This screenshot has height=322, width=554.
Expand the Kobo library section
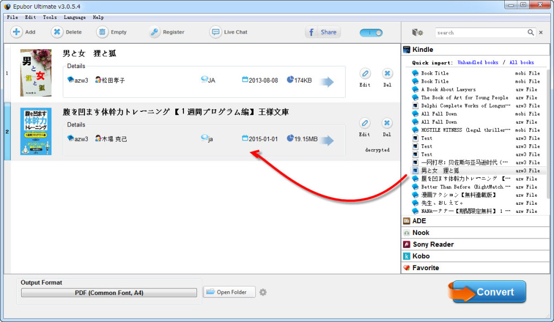click(476, 256)
